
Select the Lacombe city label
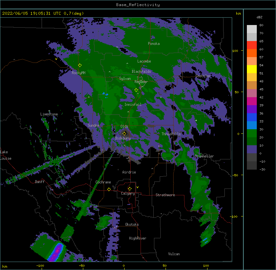(144, 61)
